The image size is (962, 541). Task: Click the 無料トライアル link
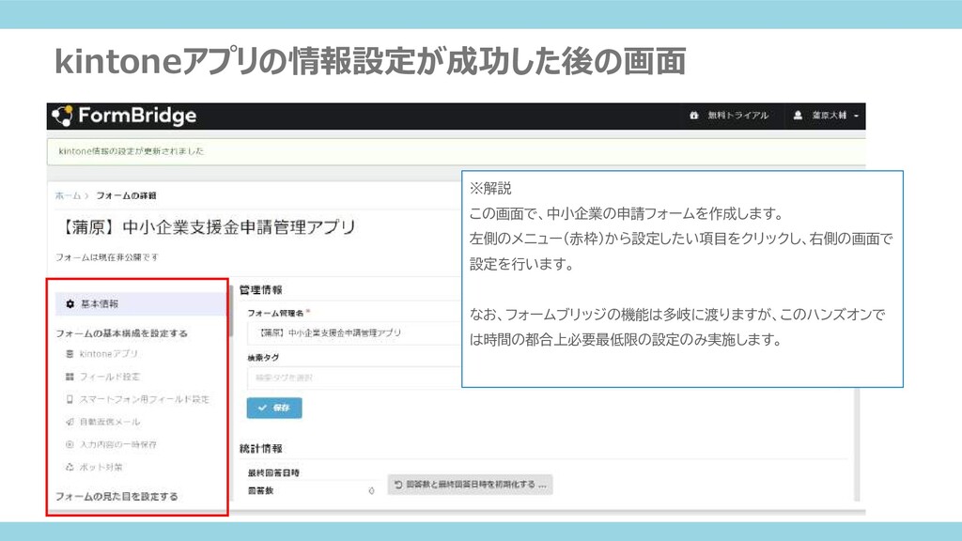click(x=738, y=116)
